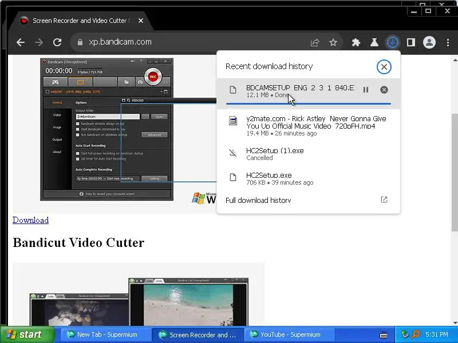The width and height of the screenshot is (458, 343).
Task: Click the keyboard icon in the taskbar
Action: (x=384, y=335)
